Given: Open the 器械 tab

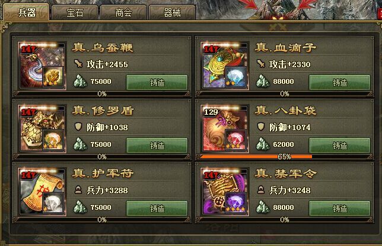Looking at the screenshot, I should (x=172, y=12).
